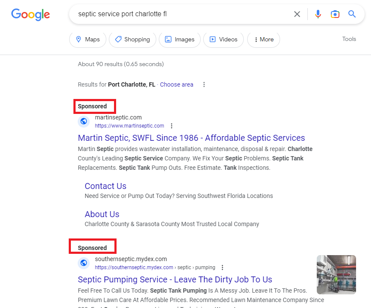Screen dimensions: 371x308
Task: Open the three-dot menu next to Choose area
Action: click(204, 84)
